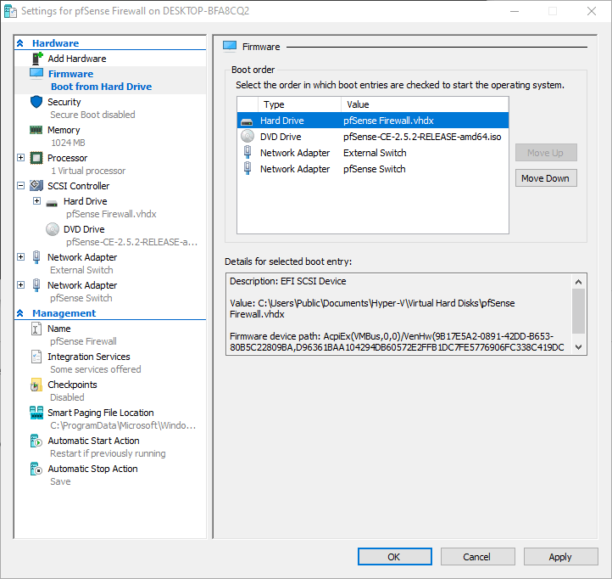
Task: Open the Checkpoints settings page
Action: click(x=72, y=385)
